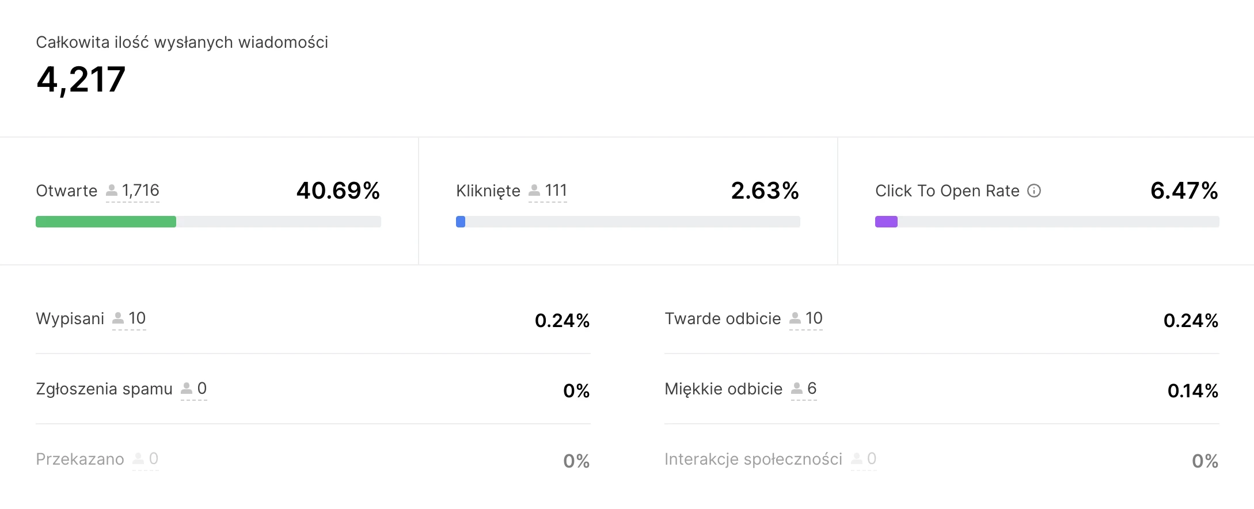The width and height of the screenshot is (1254, 509).
Task: Click the person icon next to Otwarte
Action: [x=112, y=190]
